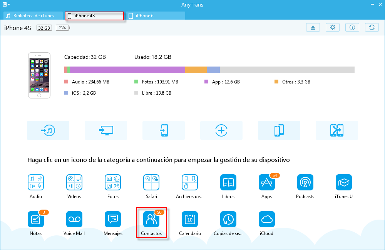Open the Voice Mail category
This screenshot has width=385, height=250.
(x=74, y=219)
